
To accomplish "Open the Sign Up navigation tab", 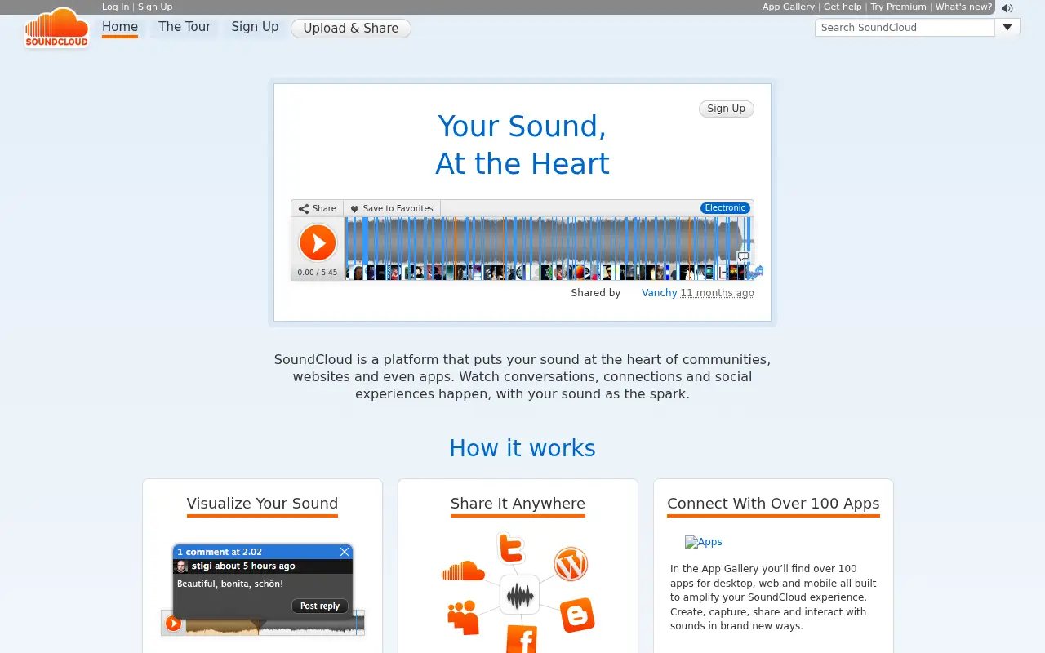I will tap(255, 27).
